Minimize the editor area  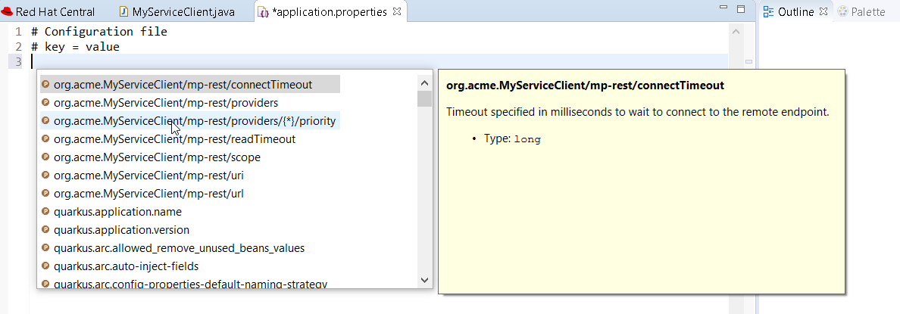click(724, 8)
